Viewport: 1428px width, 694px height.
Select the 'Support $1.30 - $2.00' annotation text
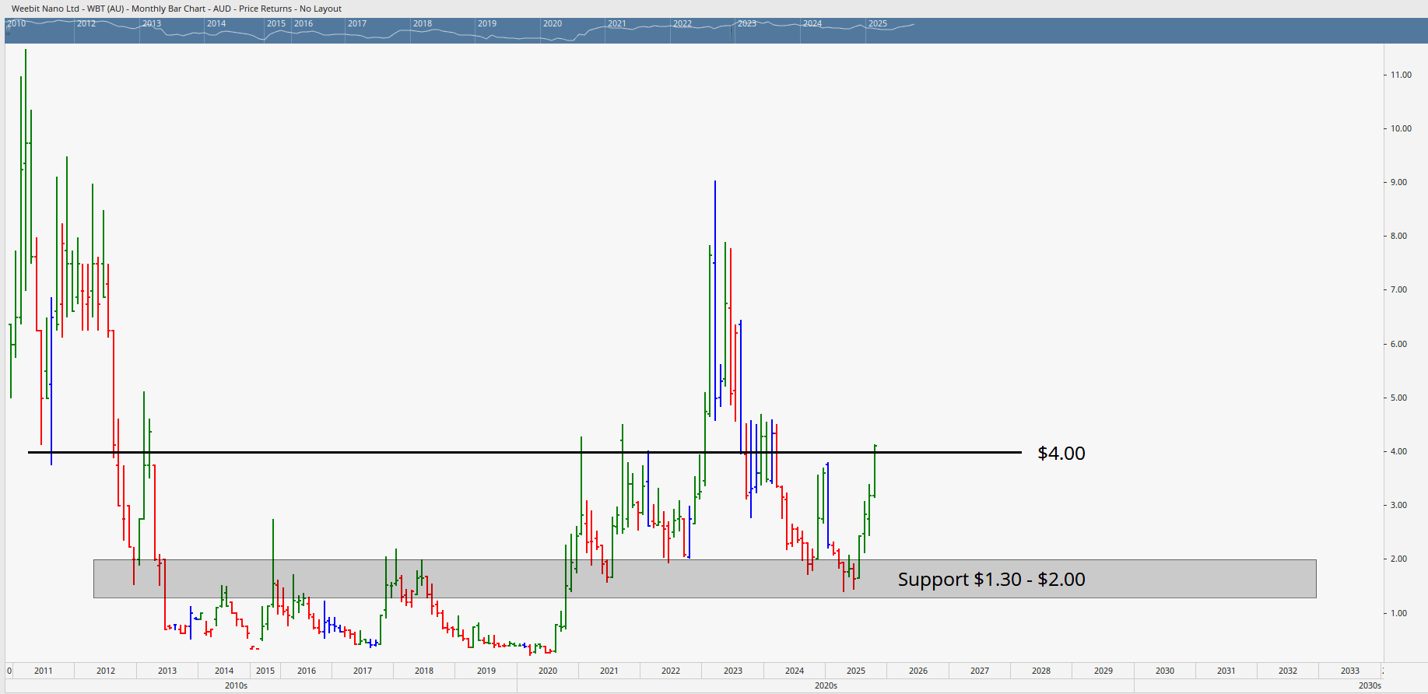click(x=991, y=579)
